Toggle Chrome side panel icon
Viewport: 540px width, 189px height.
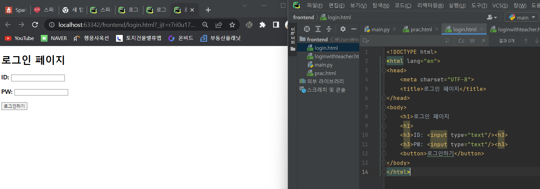coord(276,25)
